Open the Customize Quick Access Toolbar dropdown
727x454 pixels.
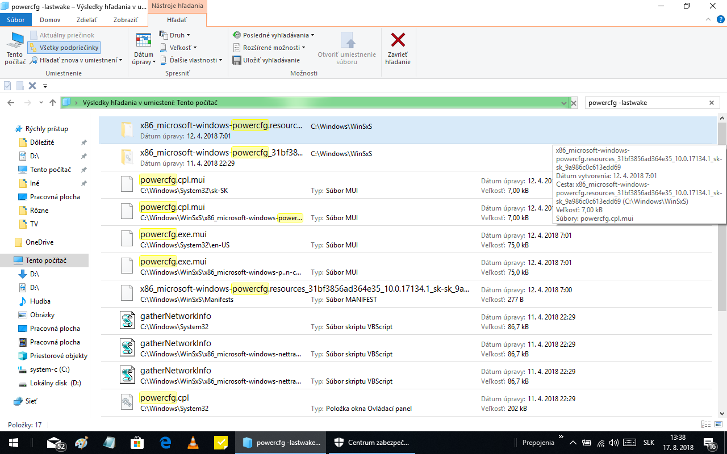pyautogui.click(x=45, y=86)
